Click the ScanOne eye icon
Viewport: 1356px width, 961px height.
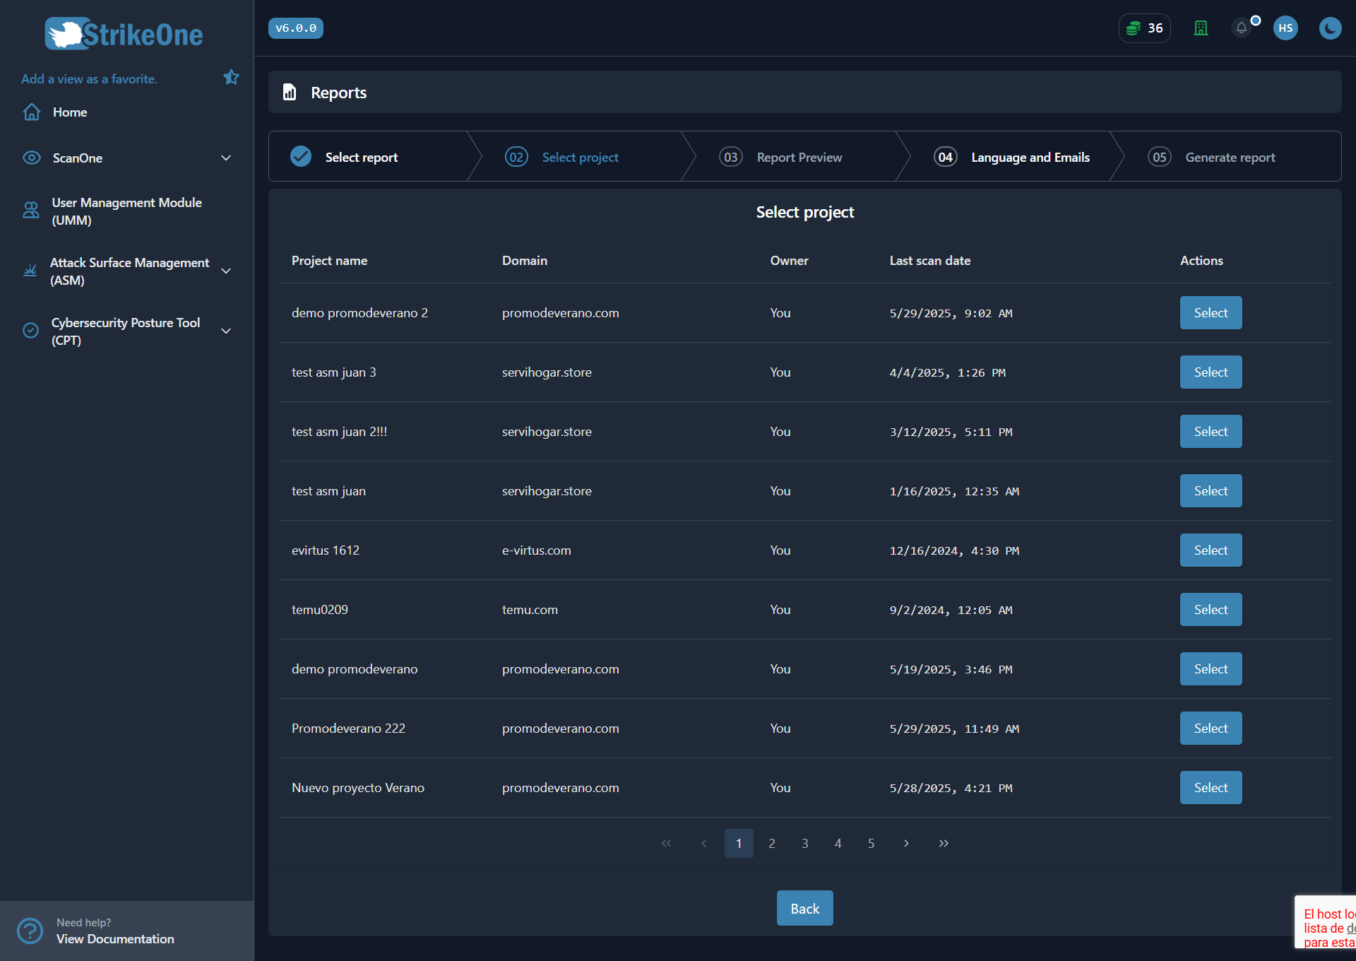click(x=32, y=158)
